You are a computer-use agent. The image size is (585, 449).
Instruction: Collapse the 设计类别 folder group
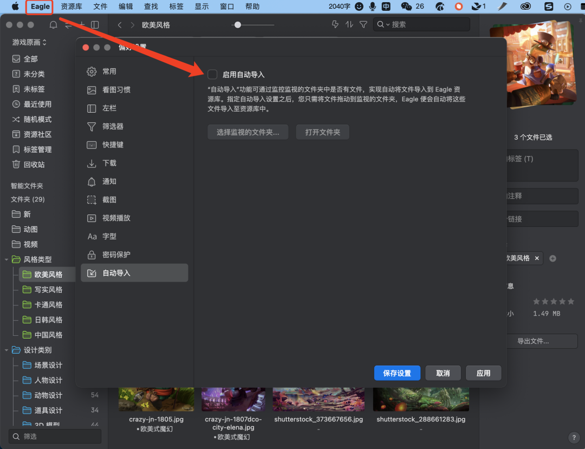6,350
